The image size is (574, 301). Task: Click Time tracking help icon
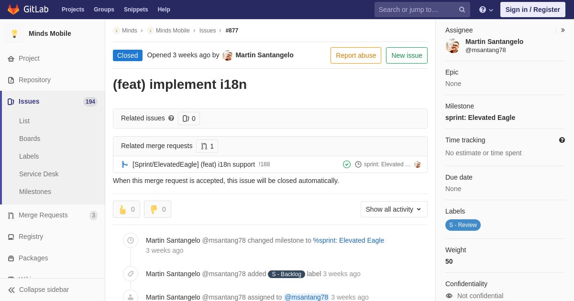[x=562, y=140]
